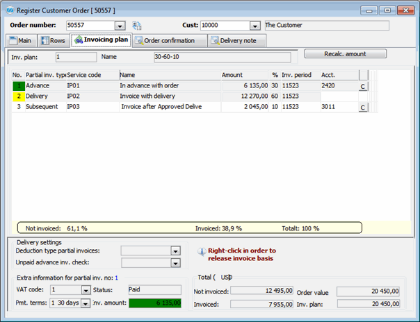Expand the VAT code dropdown
Viewport: 420px width, 322px height.
click(x=86, y=289)
